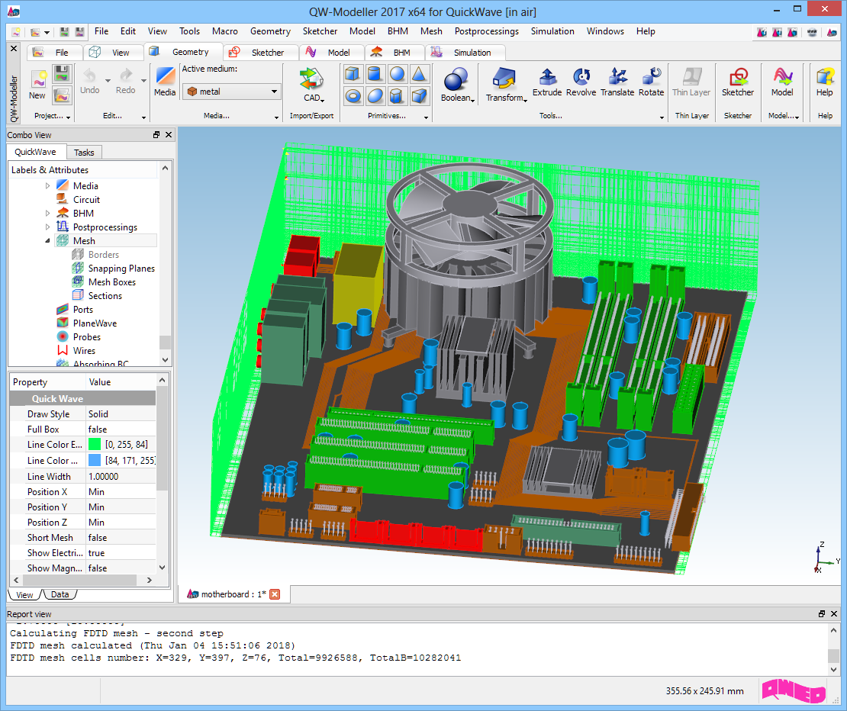Open the Postprocessings menu
Screen dimensions: 847x711
(486, 31)
